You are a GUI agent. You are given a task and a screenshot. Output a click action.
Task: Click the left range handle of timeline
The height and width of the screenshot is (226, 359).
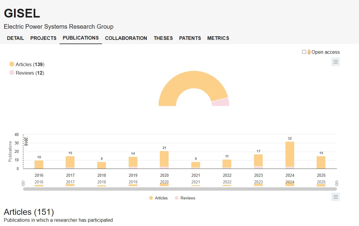[x=23, y=183]
